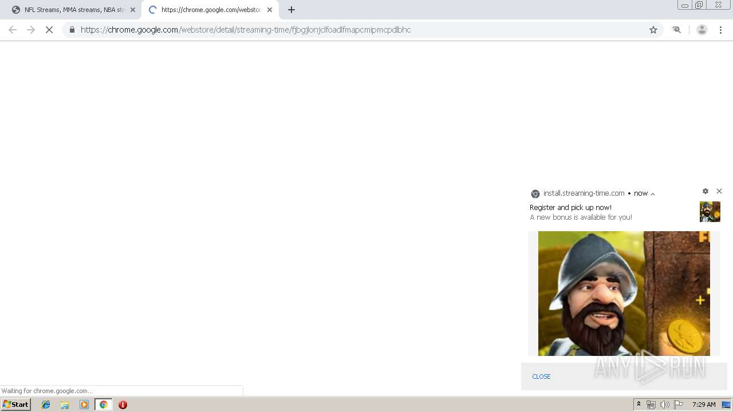Image resolution: width=733 pixels, height=412 pixels.
Task: Go back to previous page
Action: coord(13,30)
